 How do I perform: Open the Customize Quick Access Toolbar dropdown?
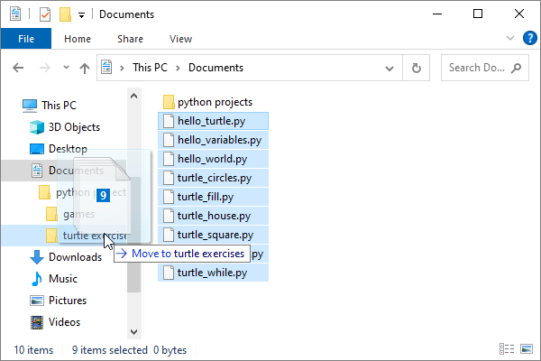(81, 14)
